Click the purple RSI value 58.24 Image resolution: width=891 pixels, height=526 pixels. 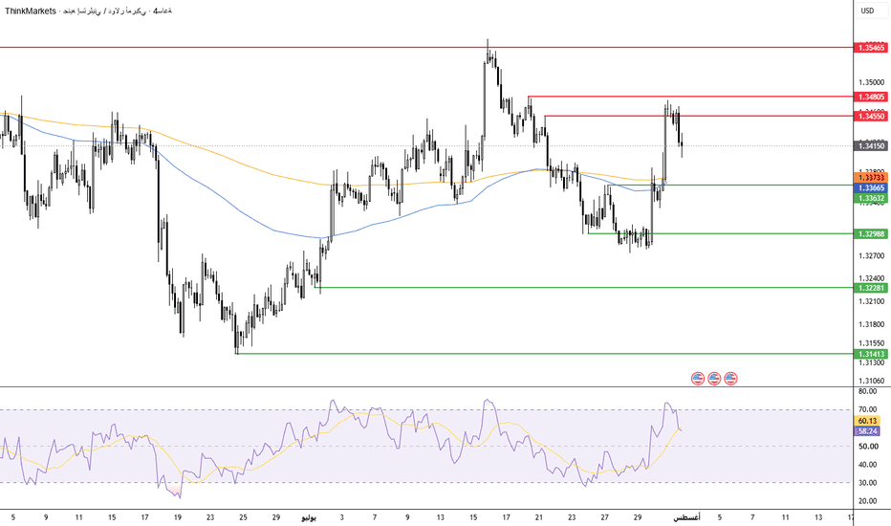point(867,431)
